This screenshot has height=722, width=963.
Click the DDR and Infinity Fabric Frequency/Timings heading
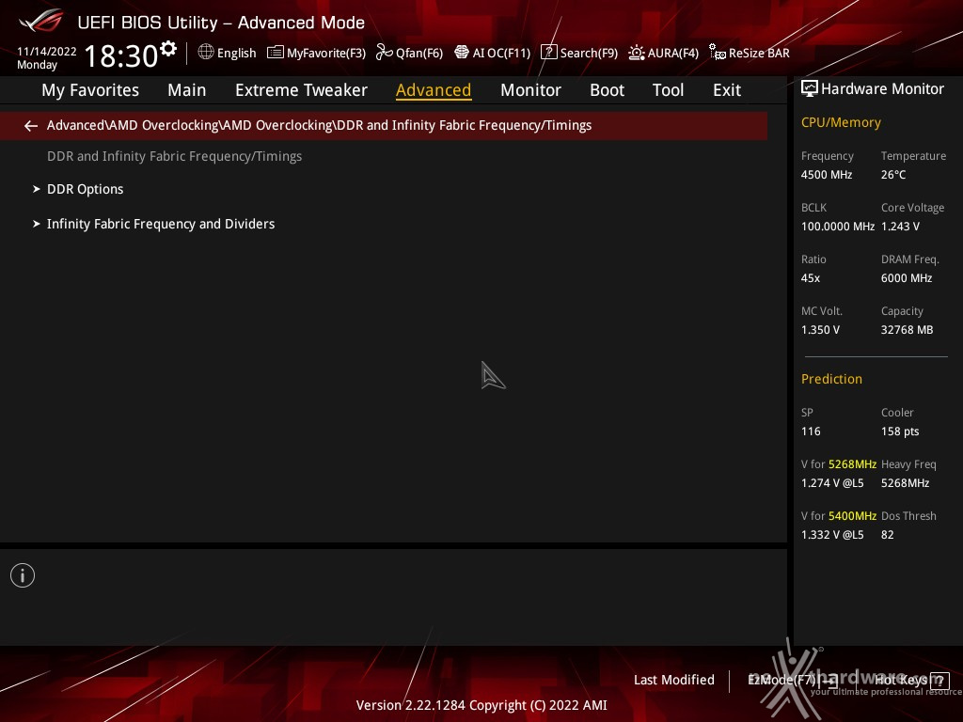click(174, 157)
